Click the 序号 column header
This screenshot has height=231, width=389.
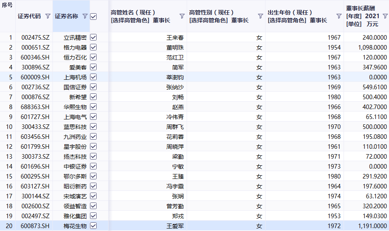click(7, 5)
